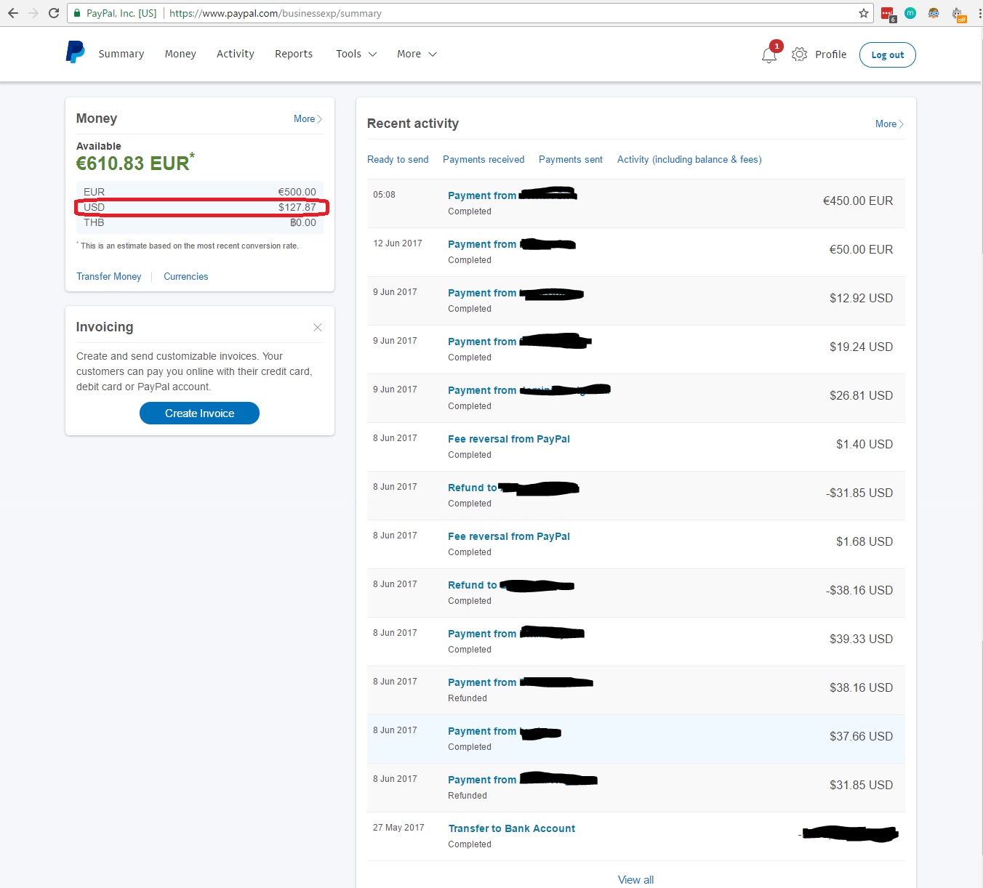Image resolution: width=983 pixels, height=888 pixels.
Task: Click the Log out button
Action: [x=887, y=55]
